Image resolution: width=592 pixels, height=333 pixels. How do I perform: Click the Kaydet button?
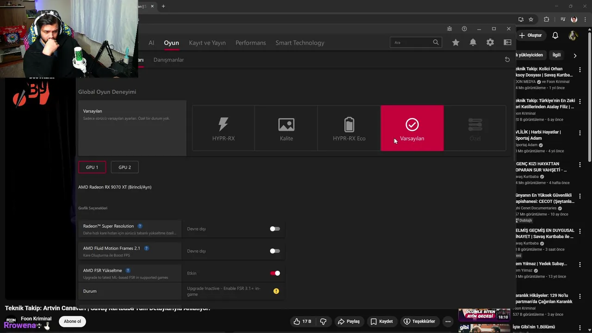tap(382, 321)
